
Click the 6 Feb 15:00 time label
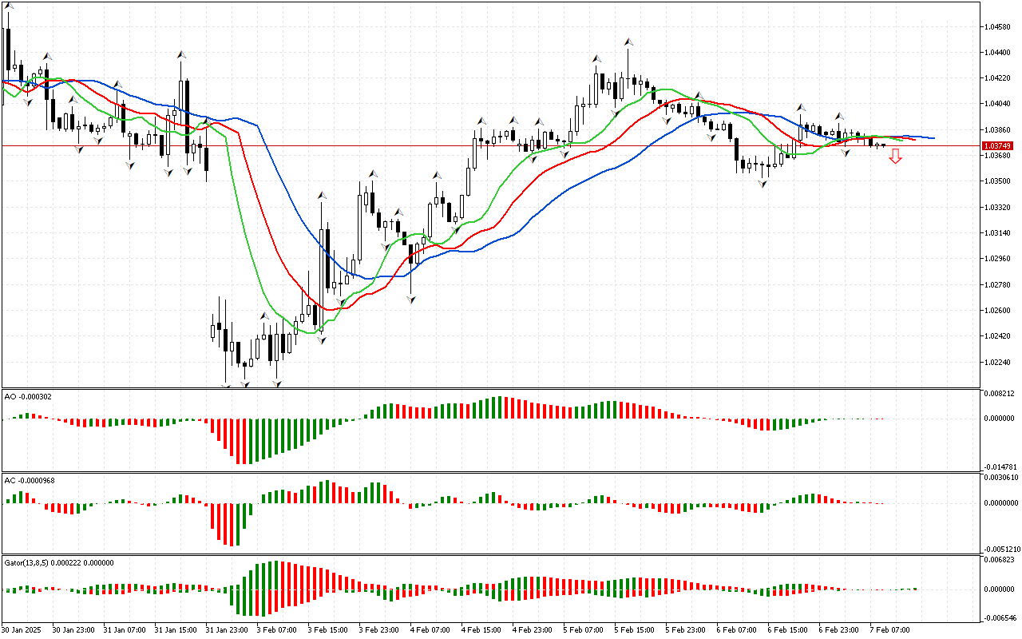788,629
